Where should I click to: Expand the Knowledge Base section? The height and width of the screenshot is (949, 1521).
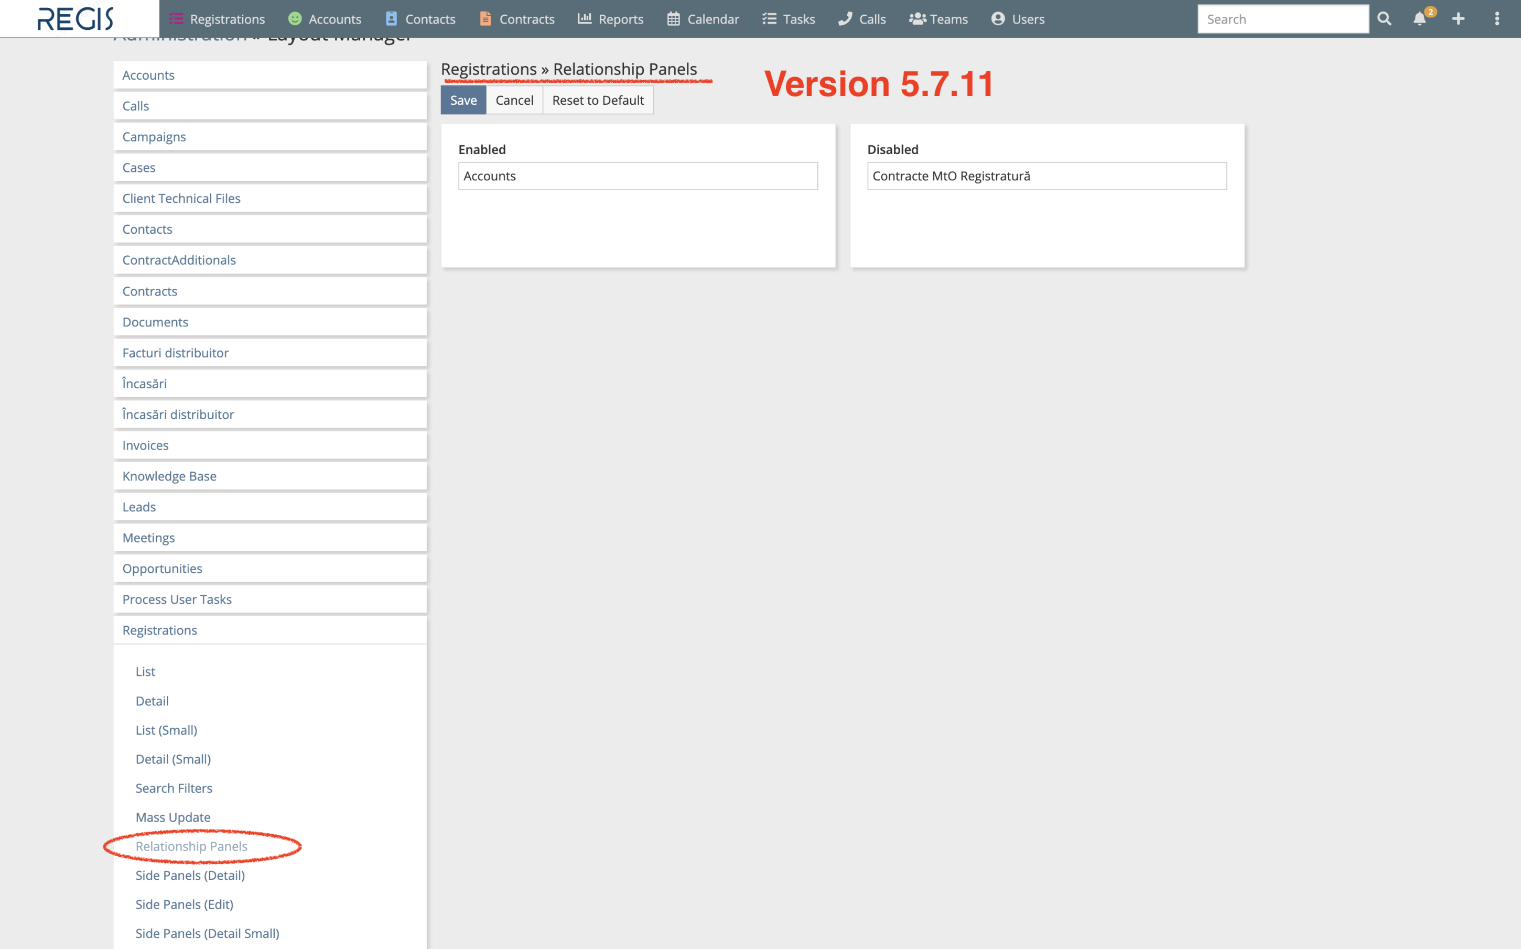tap(169, 476)
